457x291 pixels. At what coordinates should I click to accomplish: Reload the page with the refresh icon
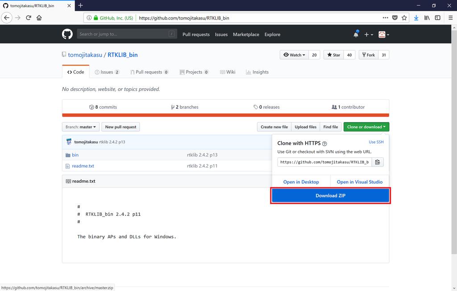[29, 18]
